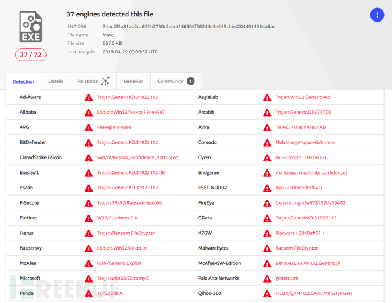
Task: Click the warning icon for Cyren
Action: [x=267, y=157]
